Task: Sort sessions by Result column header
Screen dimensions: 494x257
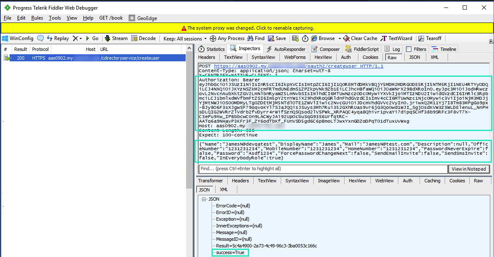Action: (x=20, y=49)
